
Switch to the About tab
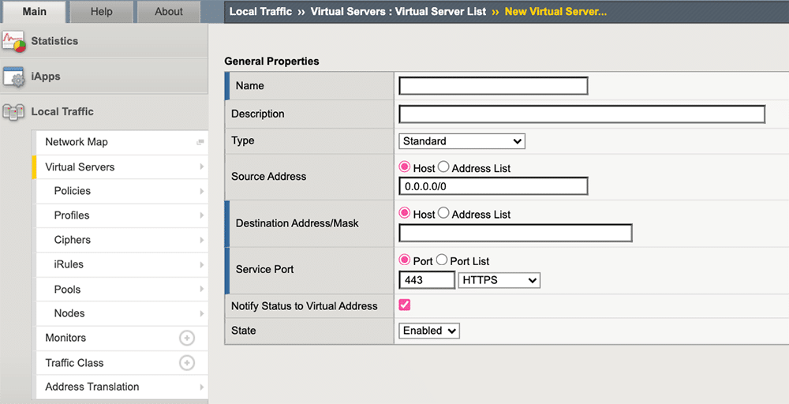(168, 12)
